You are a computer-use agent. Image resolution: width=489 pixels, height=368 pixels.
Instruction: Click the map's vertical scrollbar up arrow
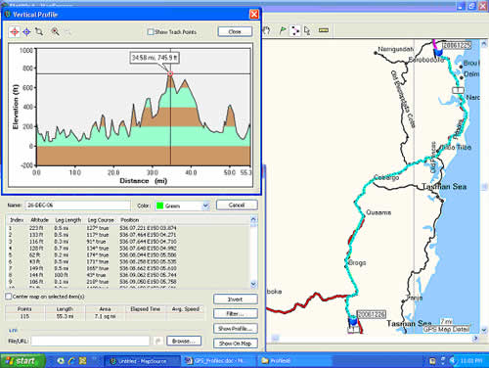tap(484, 44)
